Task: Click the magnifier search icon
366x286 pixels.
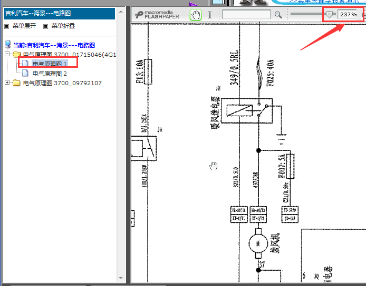Action: [x=278, y=15]
